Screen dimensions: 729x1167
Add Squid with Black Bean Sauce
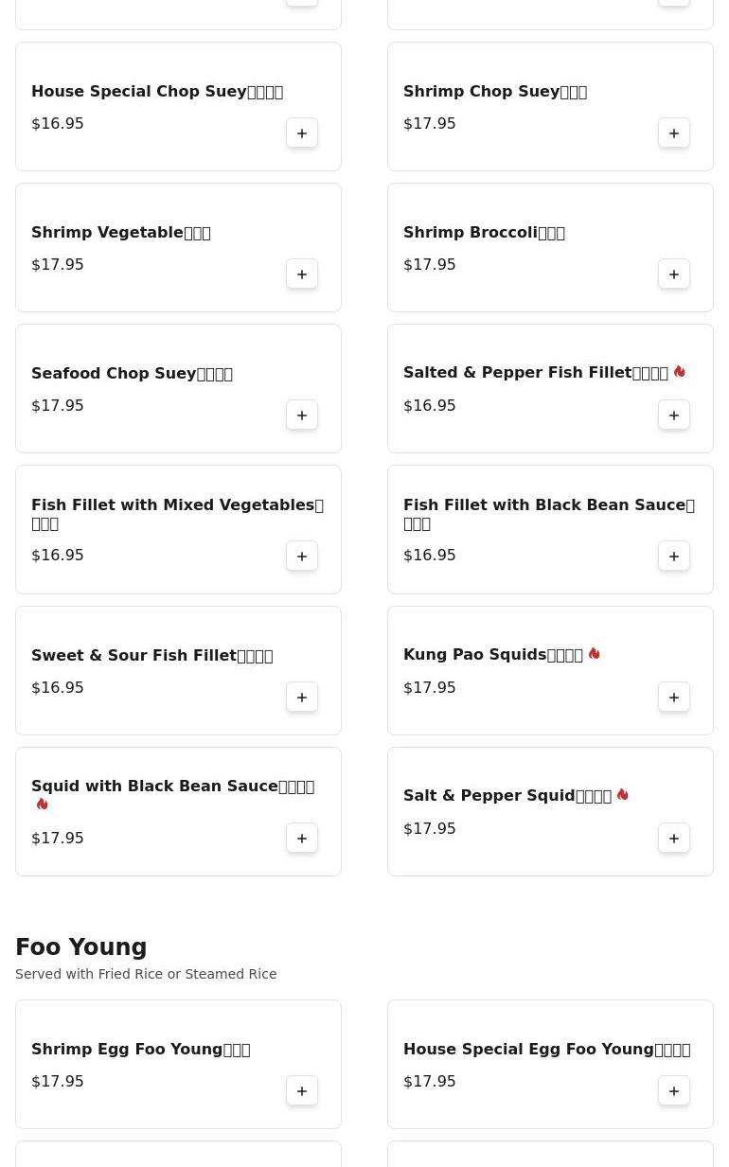pyautogui.click(x=302, y=839)
